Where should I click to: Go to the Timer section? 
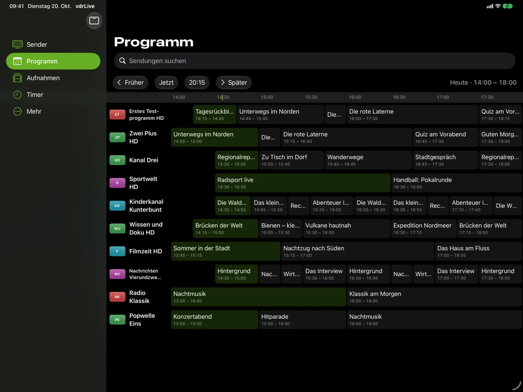click(53, 94)
